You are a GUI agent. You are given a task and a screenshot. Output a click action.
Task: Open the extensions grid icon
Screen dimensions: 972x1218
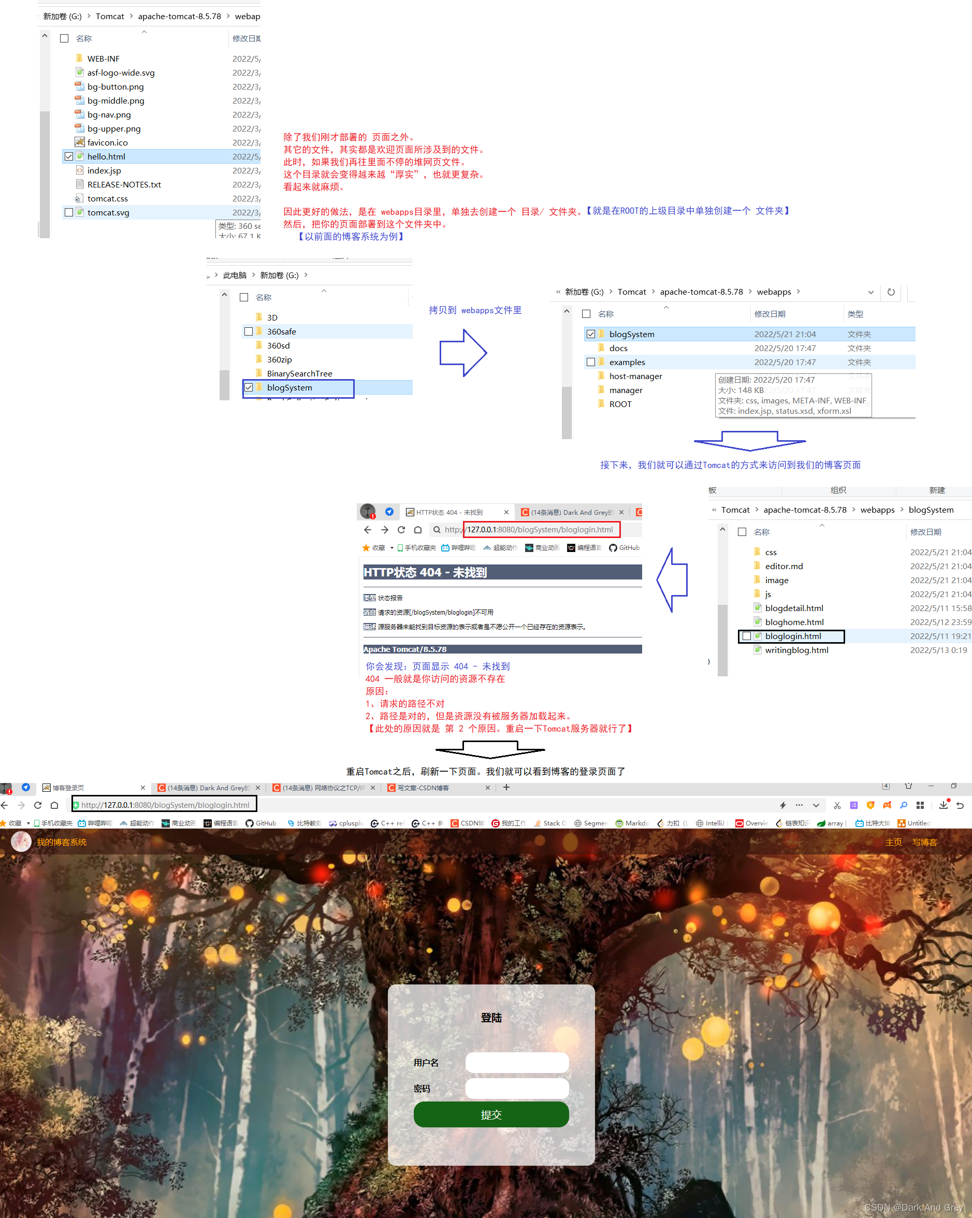click(x=920, y=805)
